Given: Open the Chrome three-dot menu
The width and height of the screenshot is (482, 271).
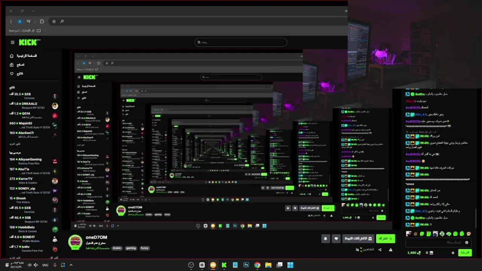Looking at the screenshot, I should pyautogui.click(x=11, y=21).
